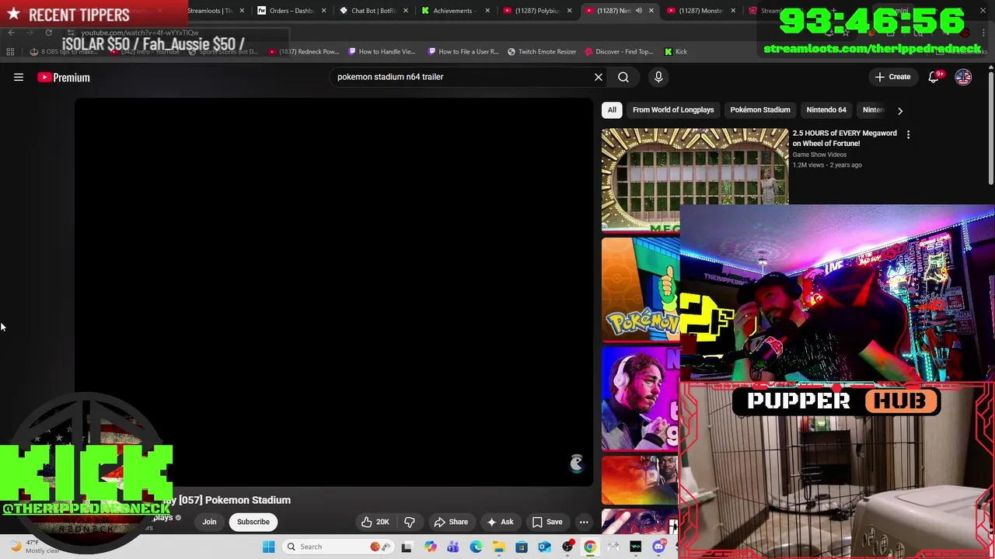
Task: Open options menu for Wheel of Fortune video
Action: (x=908, y=134)
